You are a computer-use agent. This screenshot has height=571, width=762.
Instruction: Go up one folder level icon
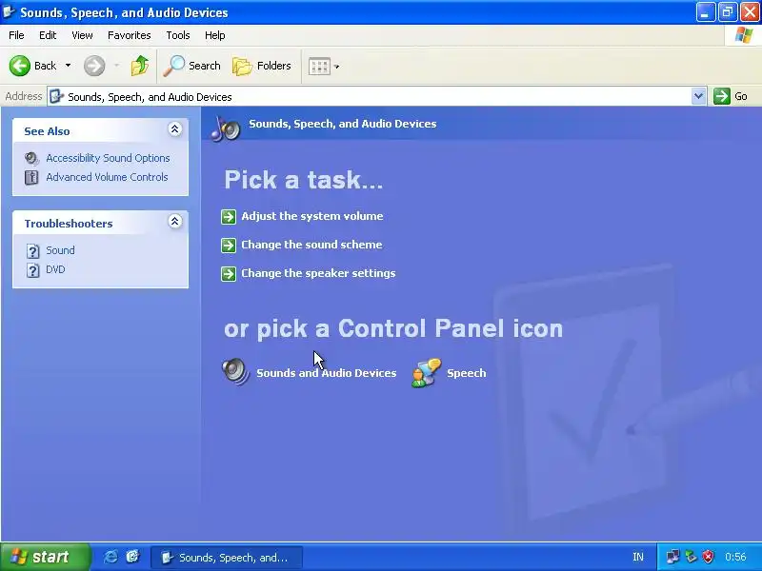click(x=139, y=66)
